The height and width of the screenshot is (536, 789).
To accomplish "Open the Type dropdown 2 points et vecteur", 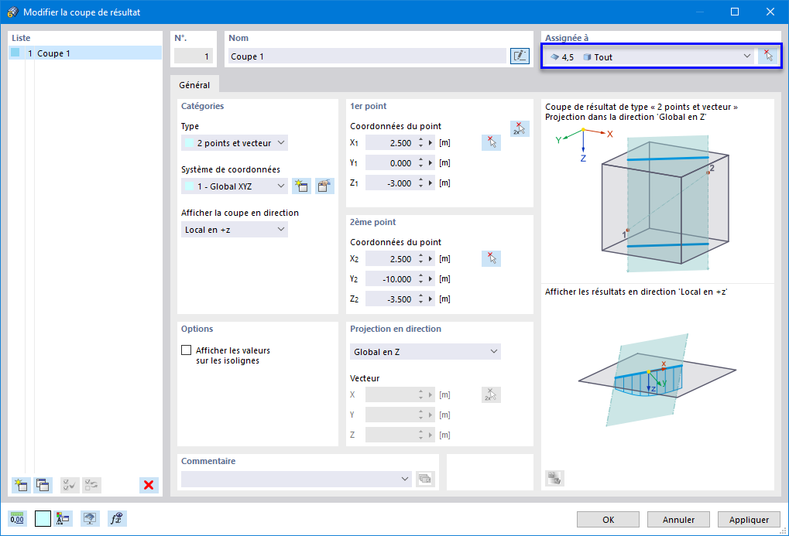I will [235, 143].
